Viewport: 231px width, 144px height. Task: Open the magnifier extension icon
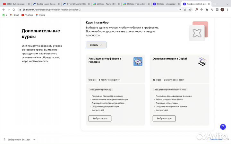tap(197, 10)
